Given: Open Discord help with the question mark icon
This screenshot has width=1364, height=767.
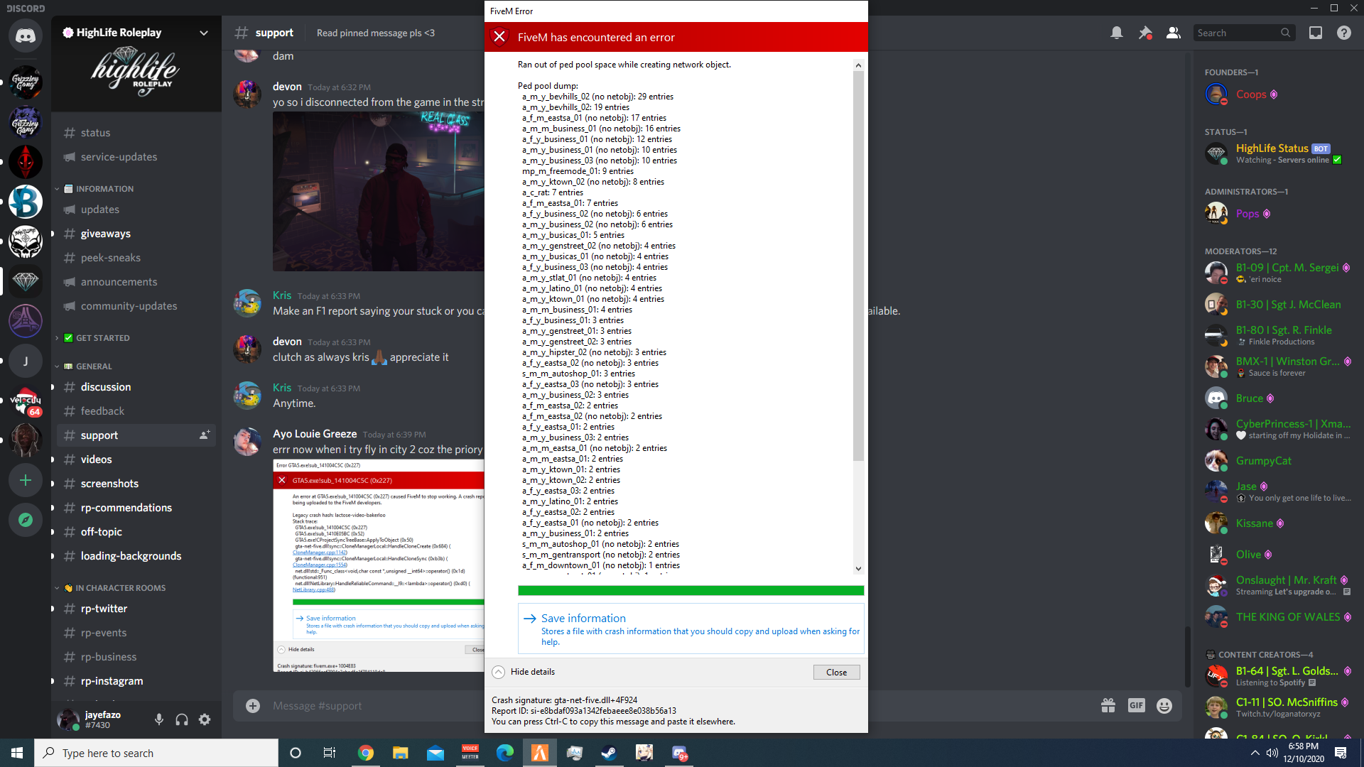Looking at the screenshot, I should click(1345, 33).
